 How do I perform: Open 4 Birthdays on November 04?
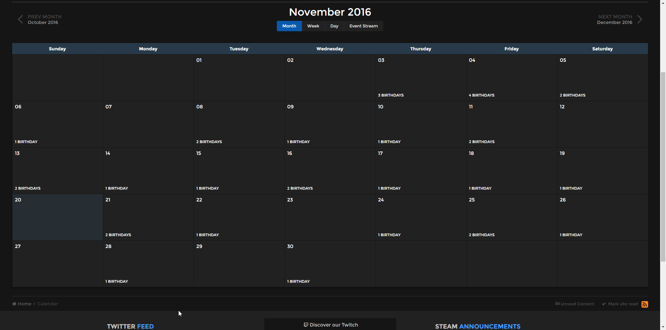[481, 95]
